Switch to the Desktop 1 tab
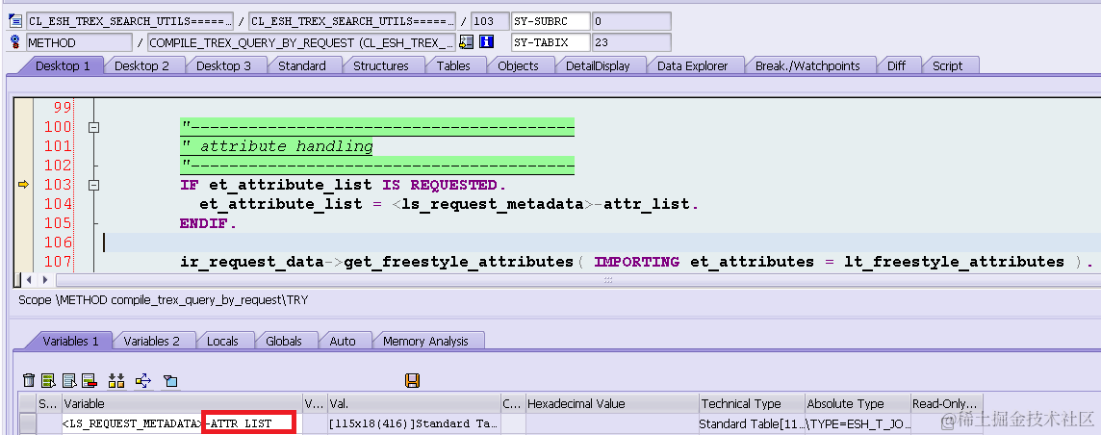 [62, 66]
